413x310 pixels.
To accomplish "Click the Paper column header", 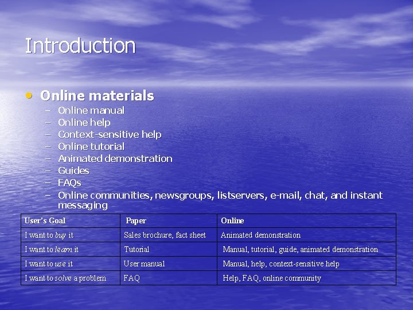I will pyautogui.click(x=169, y=220).
